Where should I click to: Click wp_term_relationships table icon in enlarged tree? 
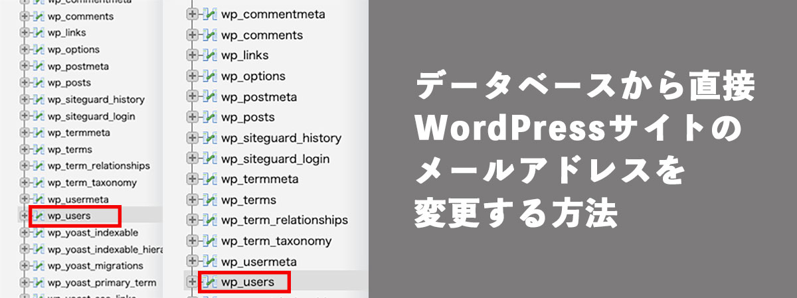[x=210, y=220]
